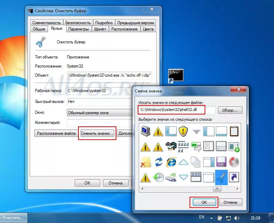The image size is (274, 223).
Task: Select the stacked pages icon
Action: pos(196,162)
